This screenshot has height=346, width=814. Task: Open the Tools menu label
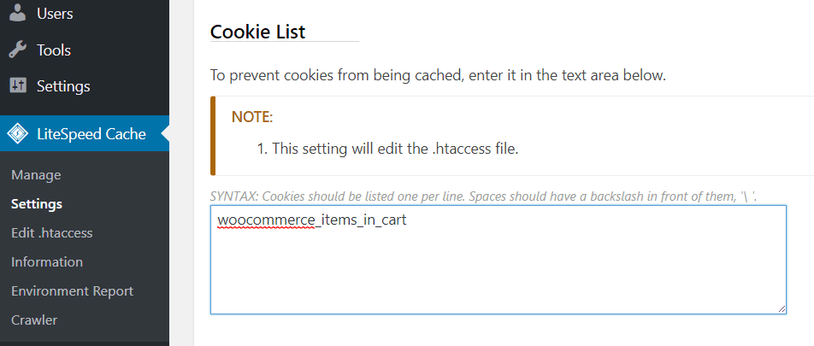pos(54,50)
